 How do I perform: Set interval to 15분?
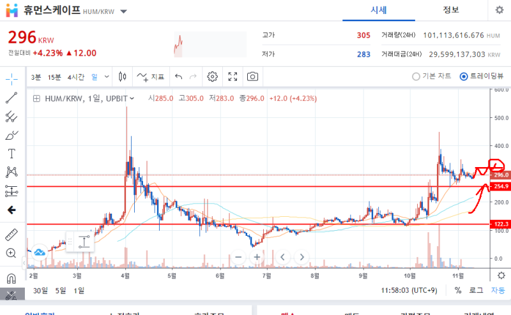pyautogui.click(x=54, y=77)
